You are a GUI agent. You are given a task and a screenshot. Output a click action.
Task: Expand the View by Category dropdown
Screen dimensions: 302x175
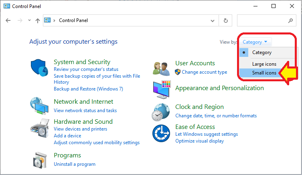[x=255, y=42]
